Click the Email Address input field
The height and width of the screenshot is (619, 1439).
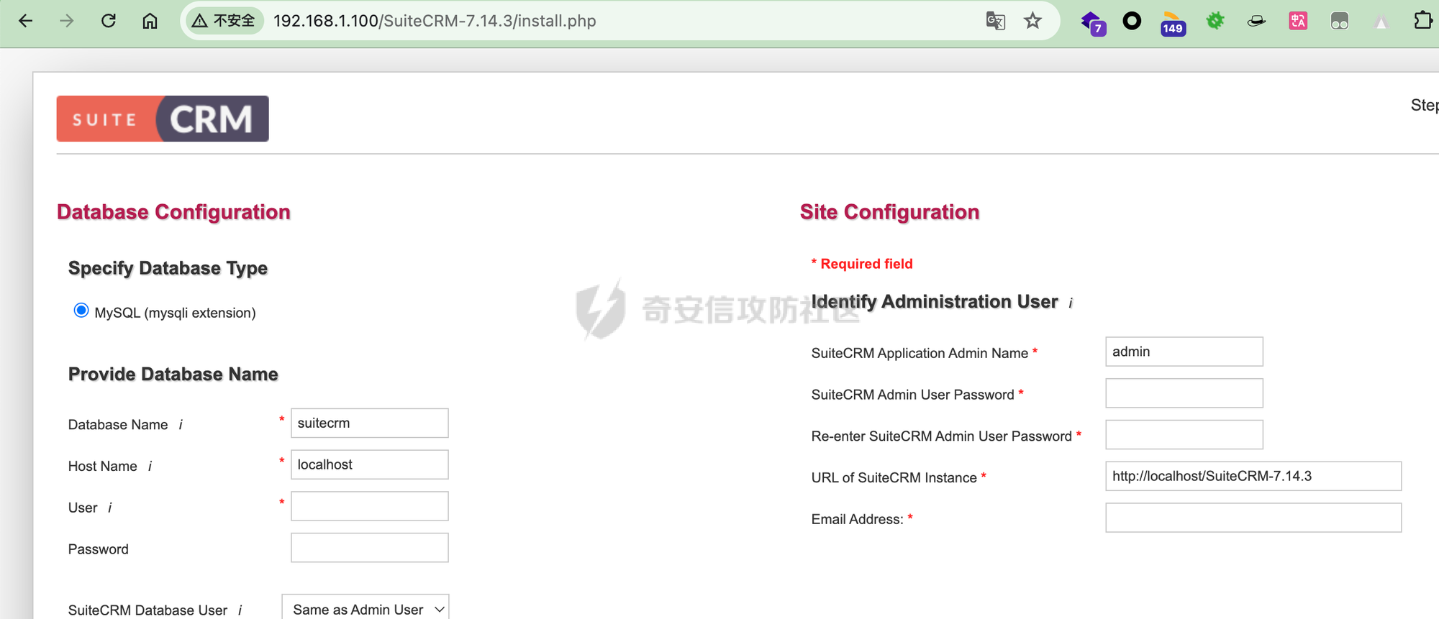coord(1253,518)
